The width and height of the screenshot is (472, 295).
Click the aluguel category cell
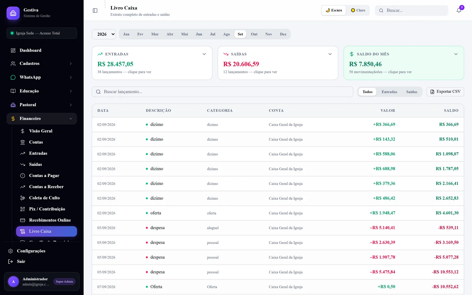213,228
